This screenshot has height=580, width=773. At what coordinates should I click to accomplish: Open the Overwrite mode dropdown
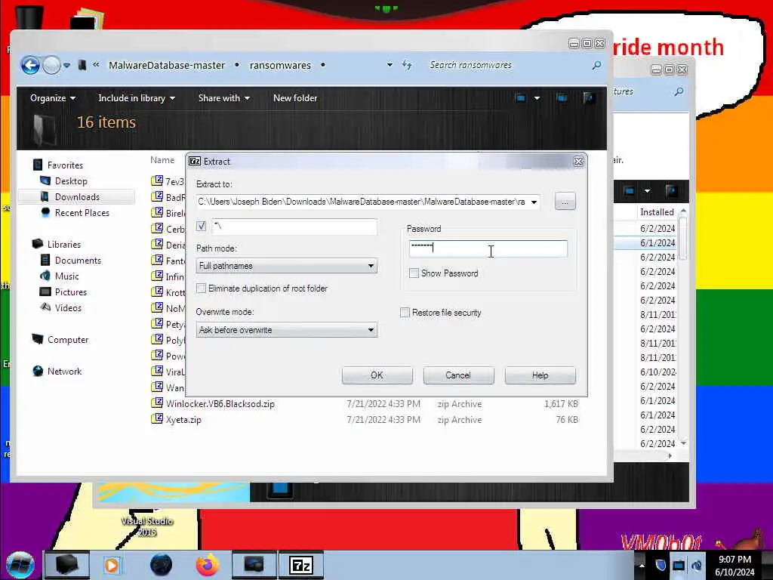[286, 330]
